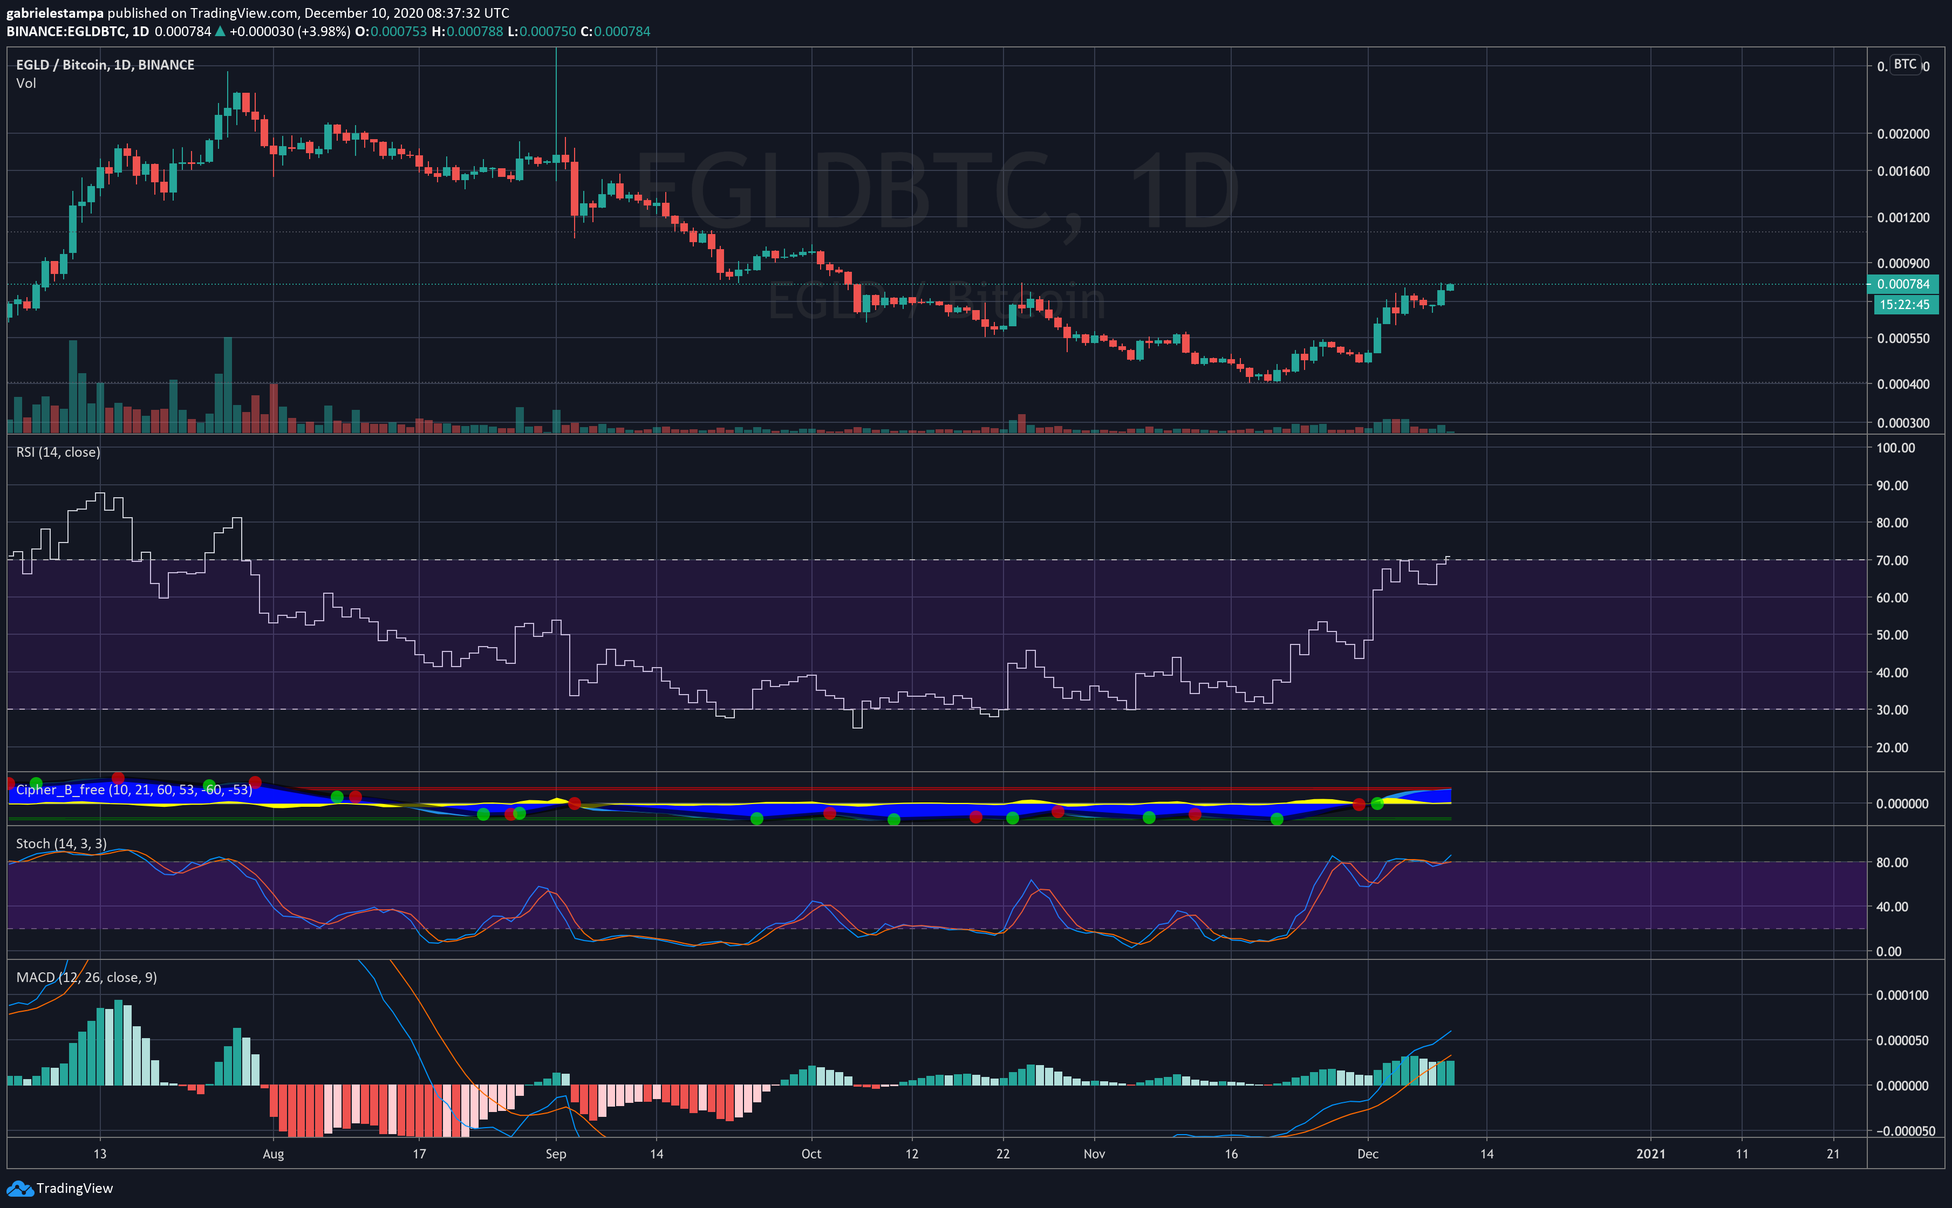Click the 17 date on time axis
This screenshot has width=1952, height=1208.
pos(419,1154)
